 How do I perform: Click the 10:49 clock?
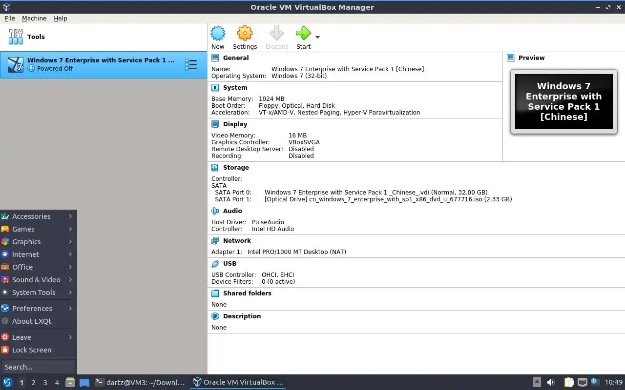(614, 382)
